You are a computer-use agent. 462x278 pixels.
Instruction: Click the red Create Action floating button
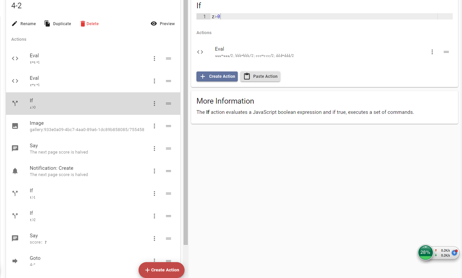pos(161,270)
